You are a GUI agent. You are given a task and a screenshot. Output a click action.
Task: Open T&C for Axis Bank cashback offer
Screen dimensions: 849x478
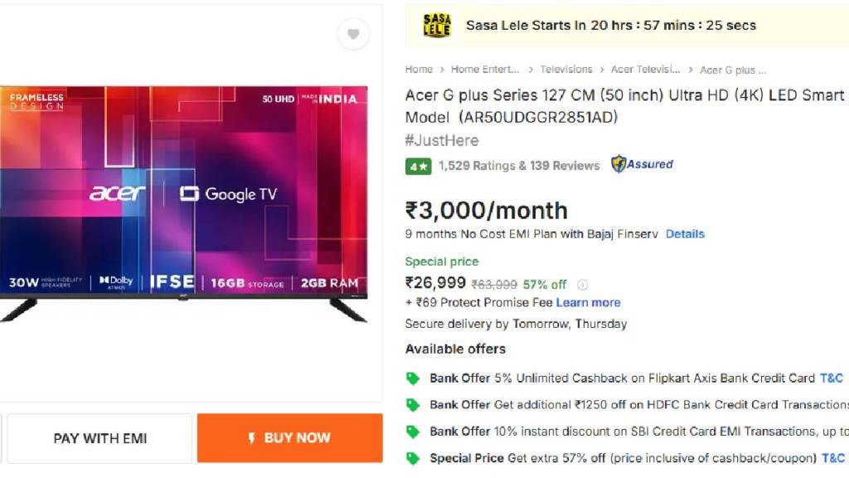[x=831, y=378]
